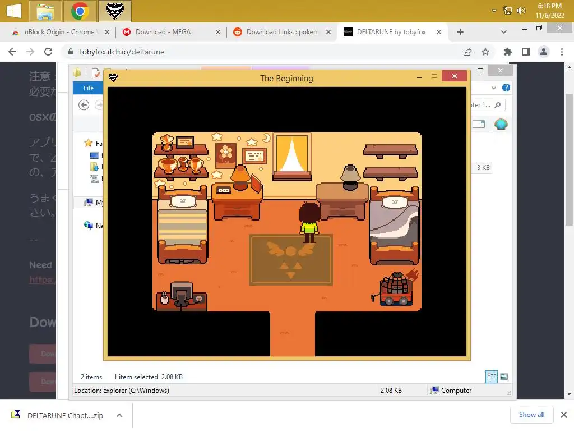The width and height of the screenshot is (574, 431).
Task: Close the Download Links tab
Action: 328,32
